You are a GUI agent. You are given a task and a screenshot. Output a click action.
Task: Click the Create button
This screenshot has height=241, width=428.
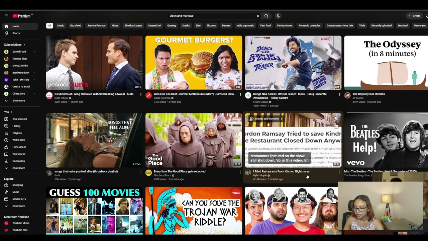[414, 16]
